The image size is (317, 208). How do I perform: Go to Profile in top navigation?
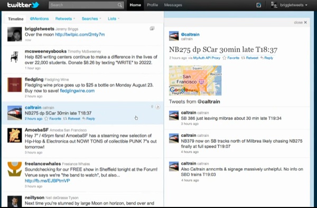153,5
